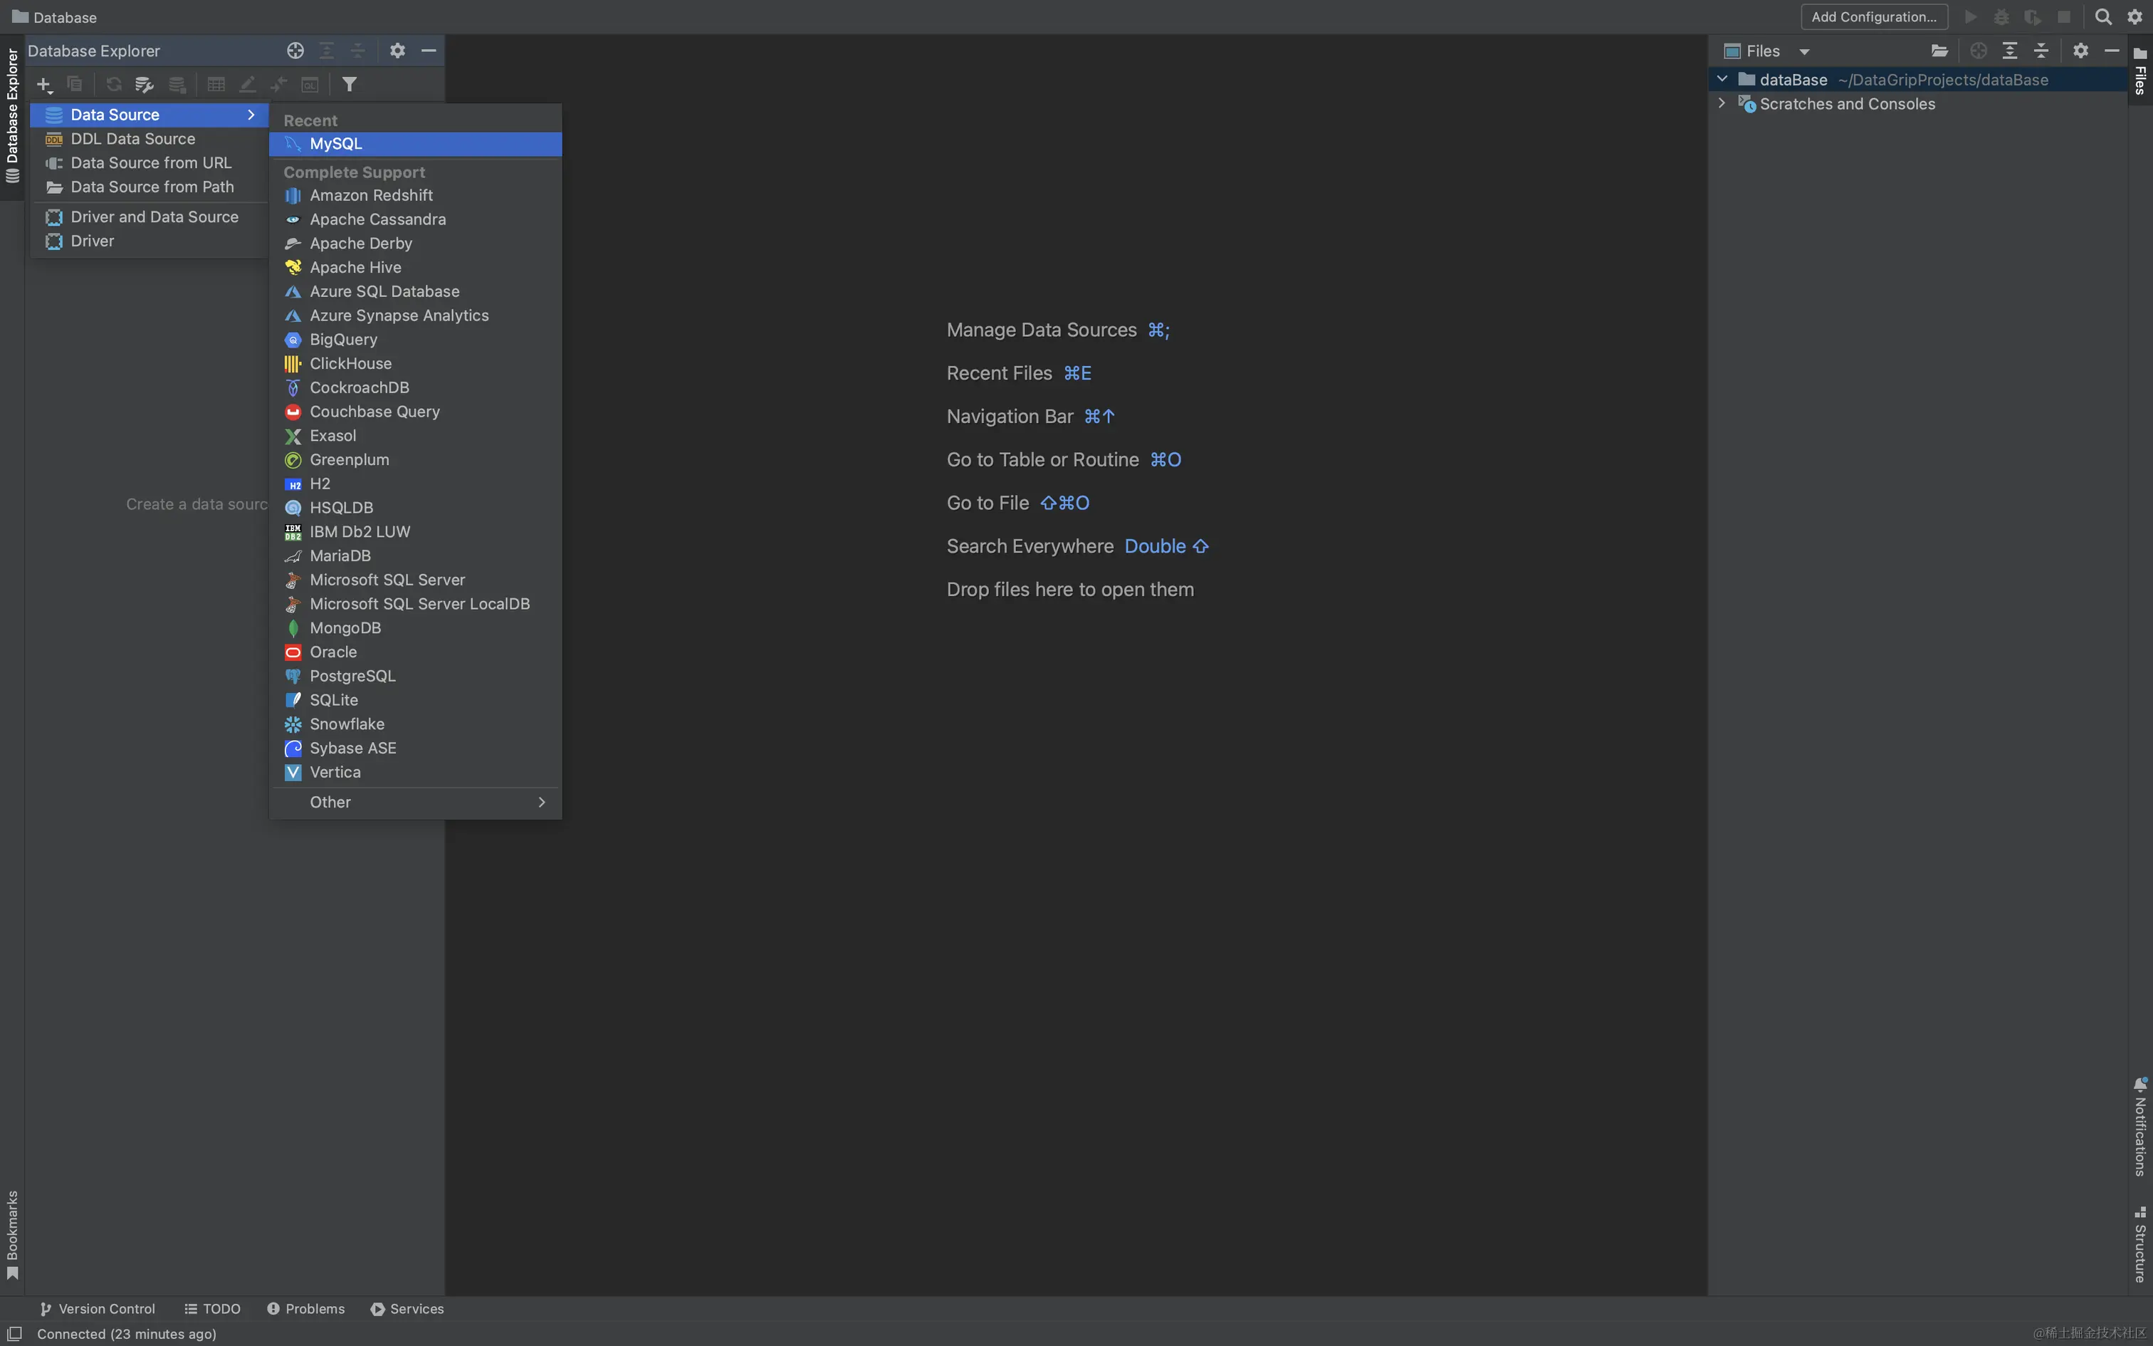The width and height of the screenshot is (2153, 1346).
Task: Click the Database breadcrumb in navigation bar
Action: (x=54, y=17)
